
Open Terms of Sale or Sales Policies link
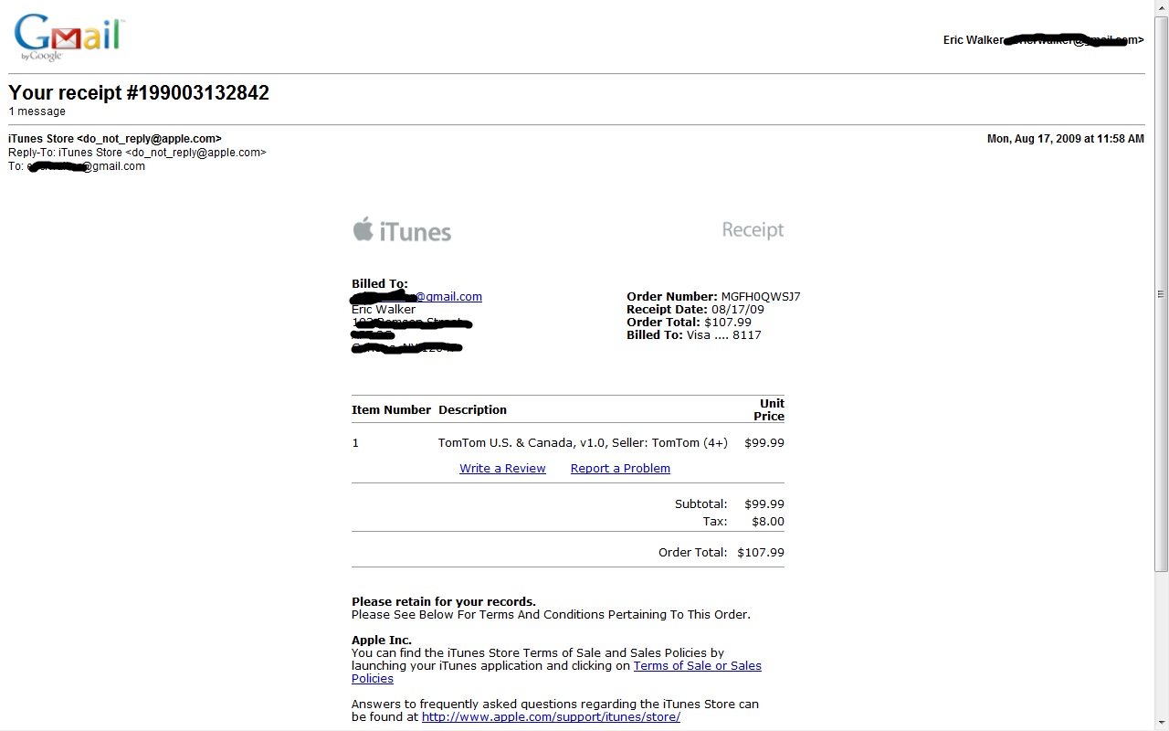point(556,673)
